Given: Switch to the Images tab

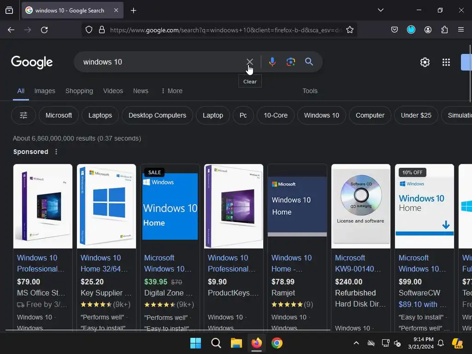Looking at the screenshot, I should 45,91.
